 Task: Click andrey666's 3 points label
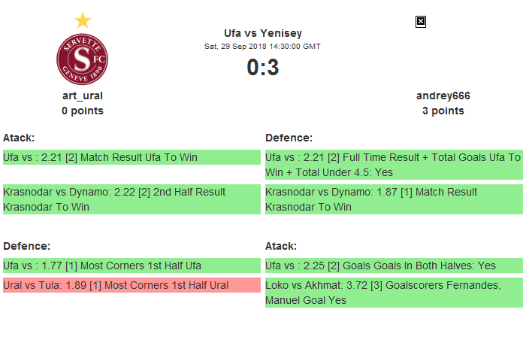point(443,111)
